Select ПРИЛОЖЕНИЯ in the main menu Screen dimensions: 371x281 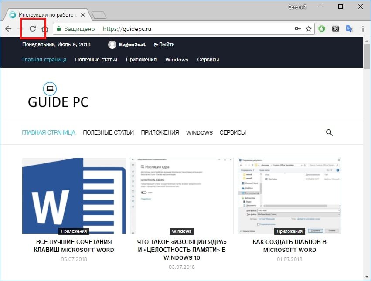(160, 132)
